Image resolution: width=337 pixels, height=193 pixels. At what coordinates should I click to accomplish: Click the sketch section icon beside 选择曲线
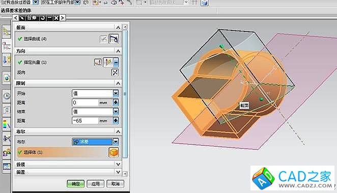(x=103, y=39)
